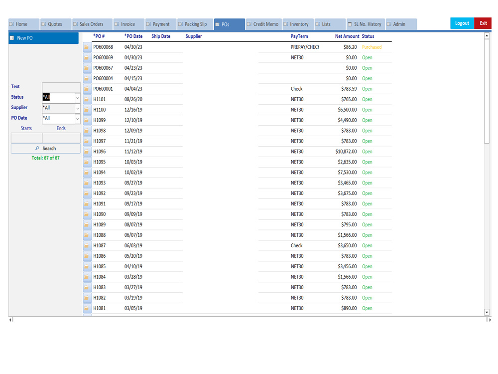Click the Purchased status for PO600068

point(372,47)
